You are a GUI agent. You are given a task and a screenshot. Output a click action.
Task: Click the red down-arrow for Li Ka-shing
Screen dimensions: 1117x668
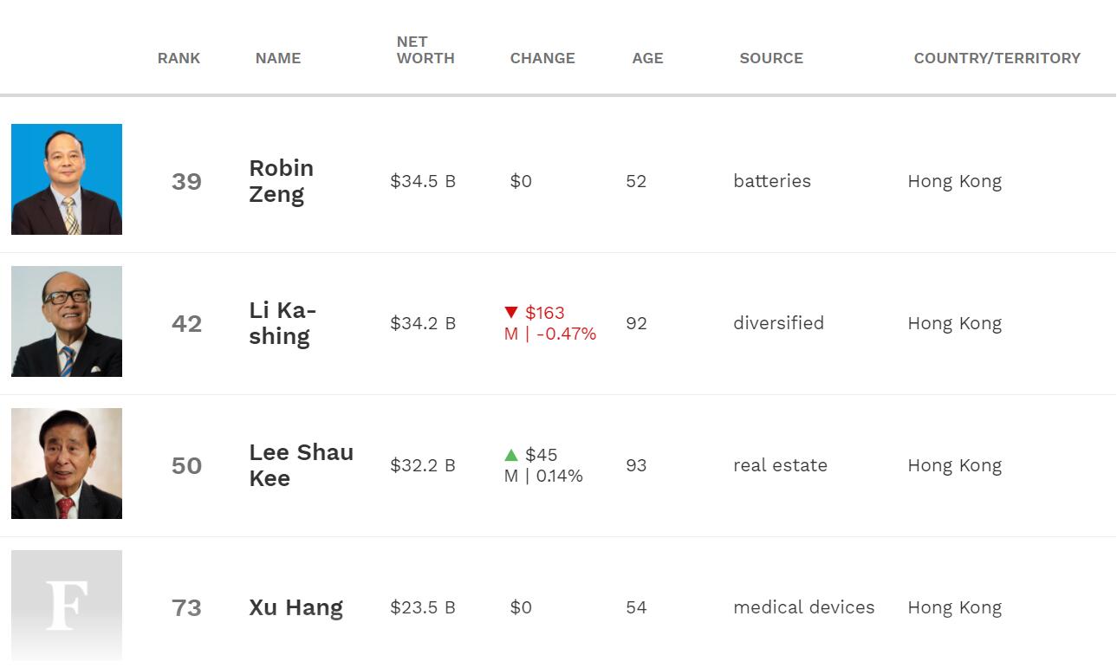click(510, 313)
